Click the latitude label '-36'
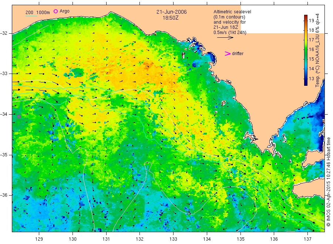The width and height of the screenshot is (333, 244). click(x=4, y=195)
